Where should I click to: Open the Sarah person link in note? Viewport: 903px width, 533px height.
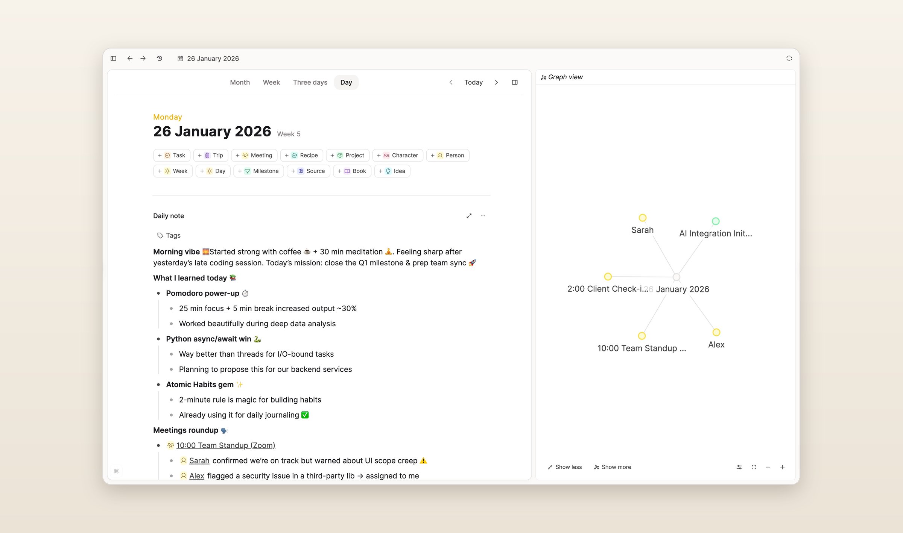click(x=199, y=460)
